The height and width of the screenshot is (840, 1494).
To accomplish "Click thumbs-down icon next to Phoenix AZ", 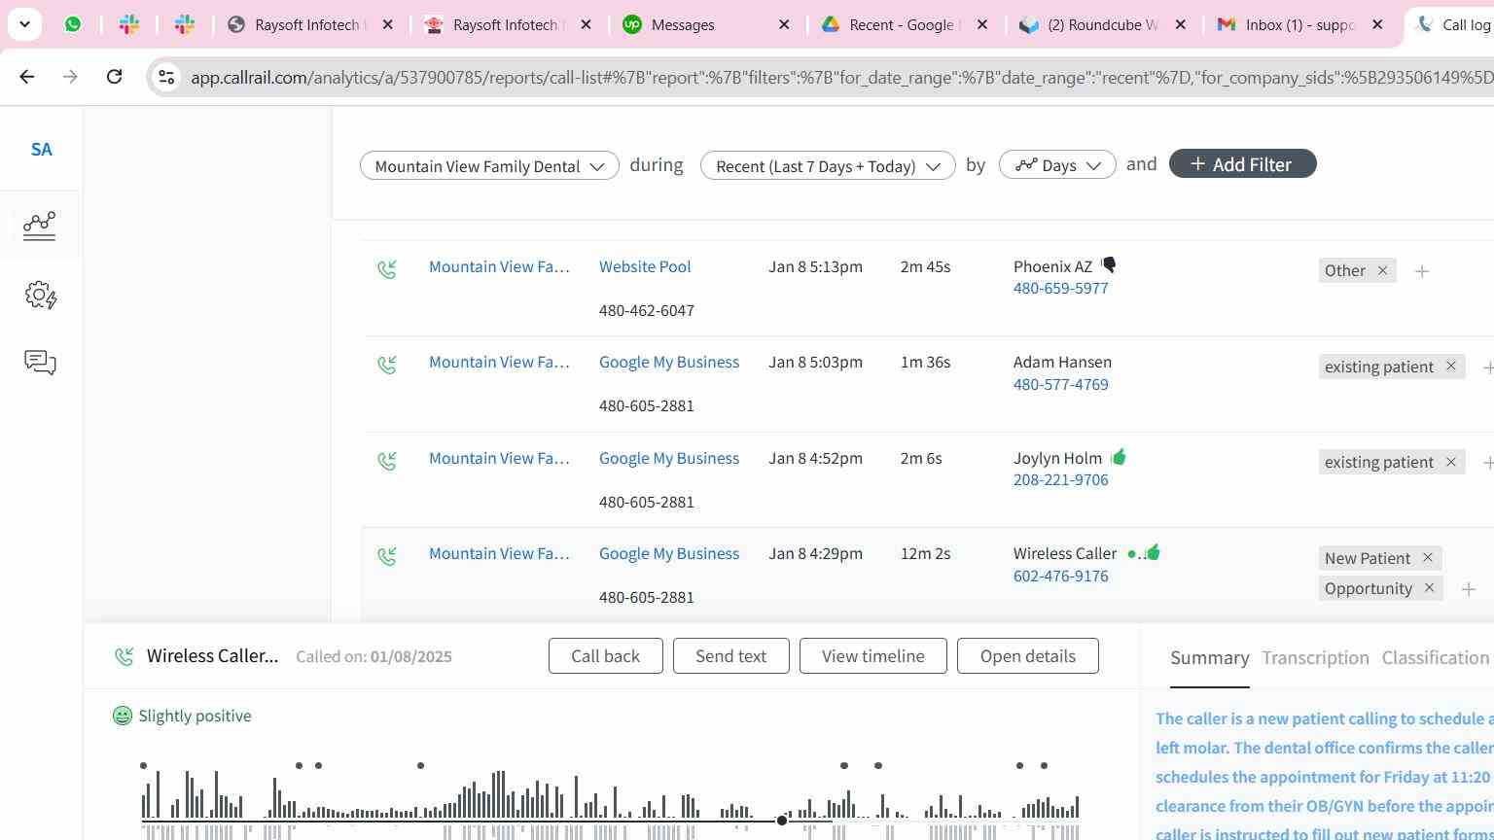I will (x=1109, y=264).
